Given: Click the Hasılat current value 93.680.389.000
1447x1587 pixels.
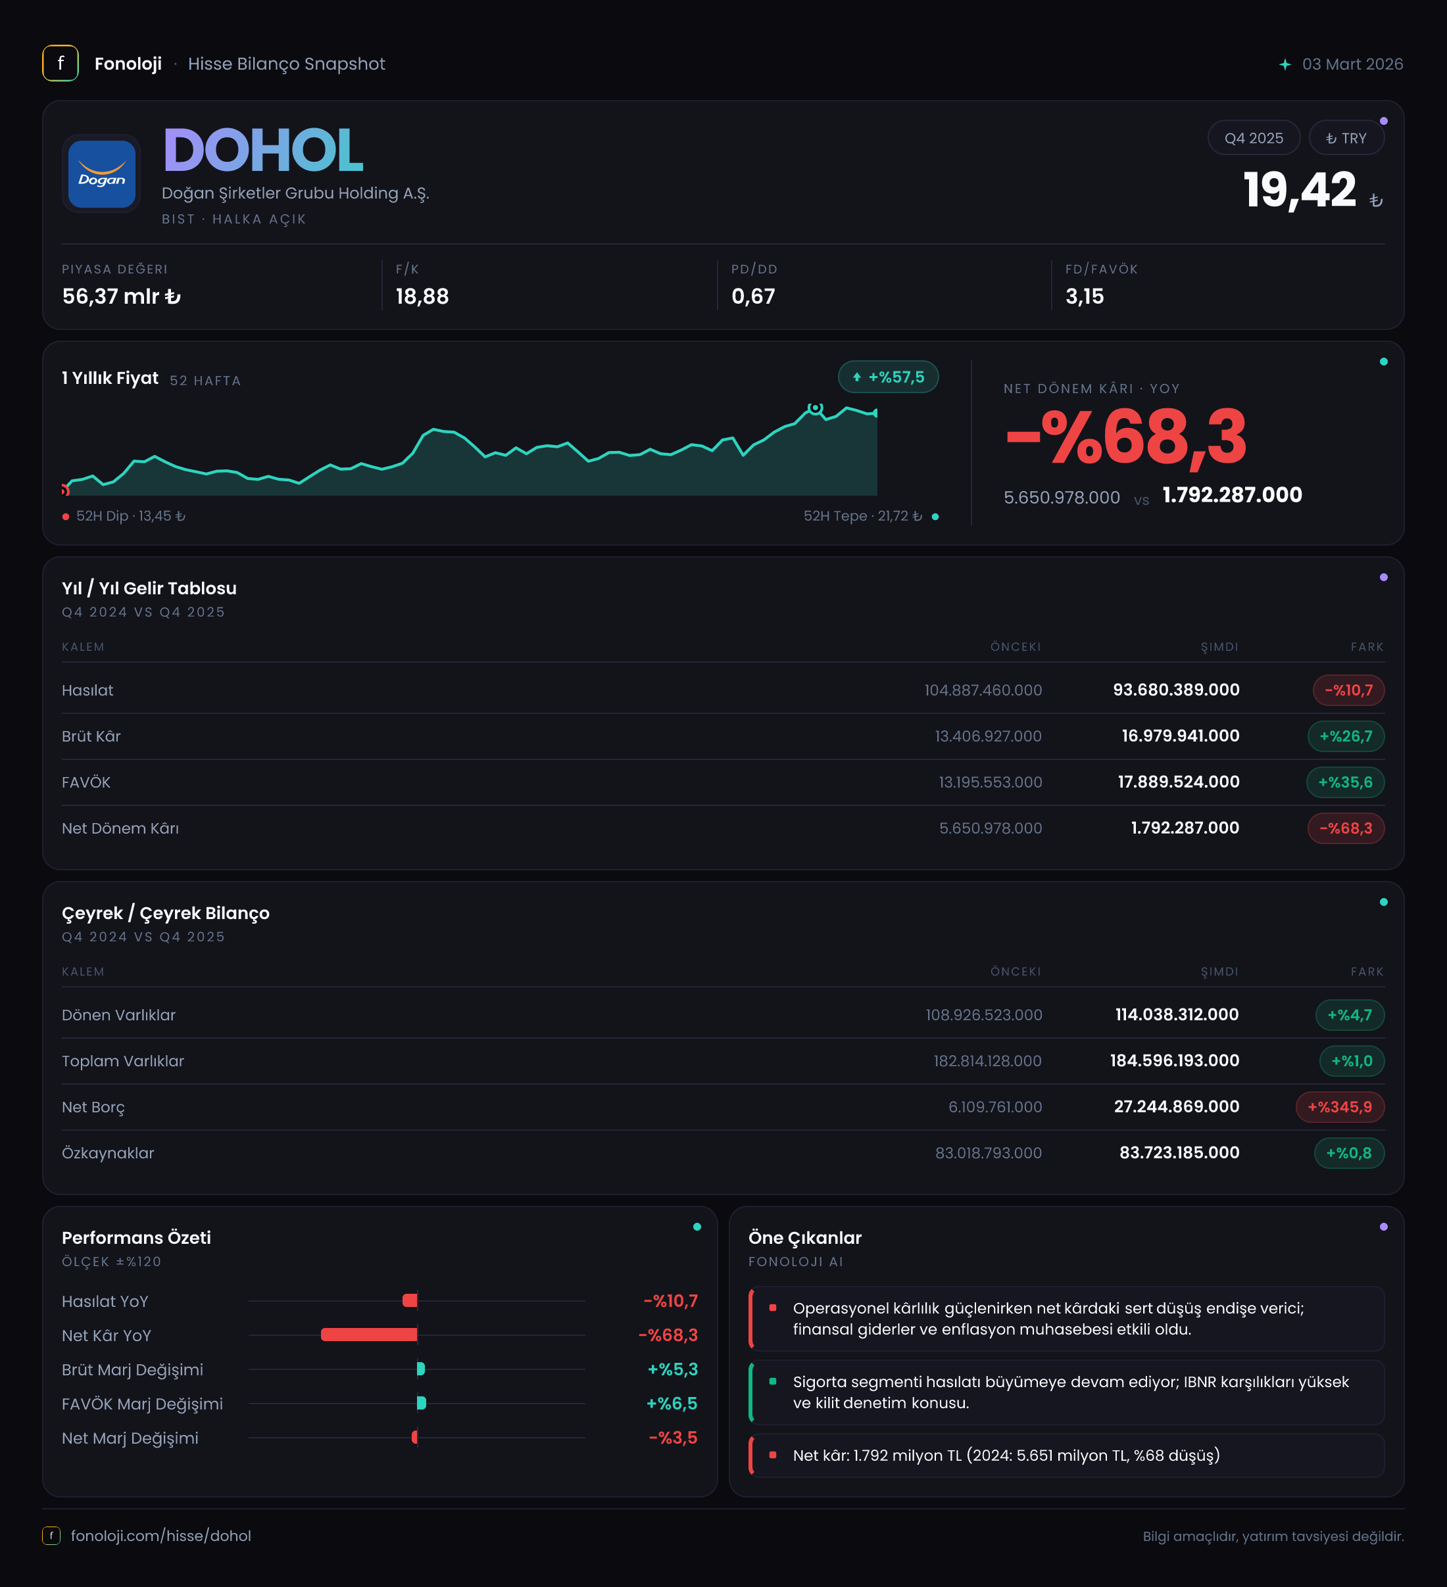Looking at the screenshot, I should point(1176,690).
